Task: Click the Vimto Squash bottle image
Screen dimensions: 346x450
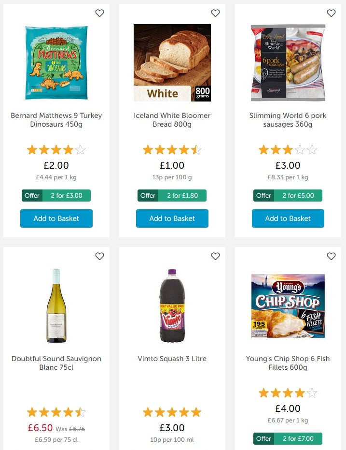Action: (172, 305)
